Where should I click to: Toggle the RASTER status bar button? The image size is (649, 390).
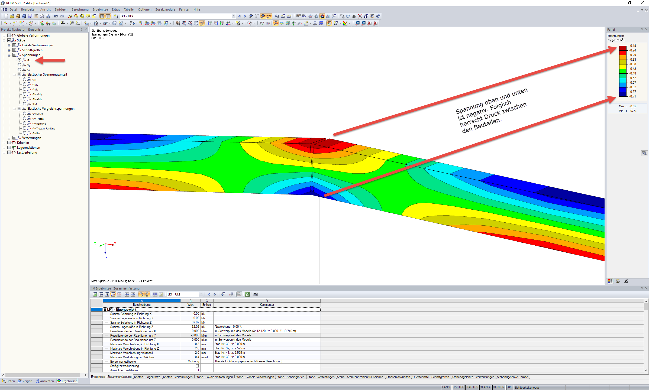pyautogui.click(x=458, y=387)
